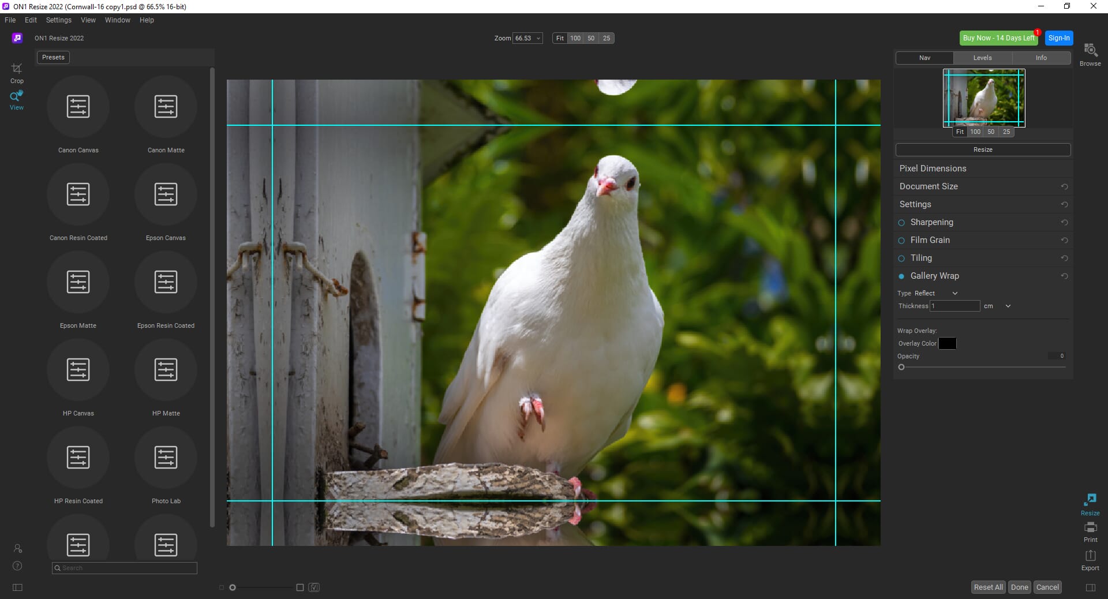Enable the Film Grain toggle

(901, 241)
